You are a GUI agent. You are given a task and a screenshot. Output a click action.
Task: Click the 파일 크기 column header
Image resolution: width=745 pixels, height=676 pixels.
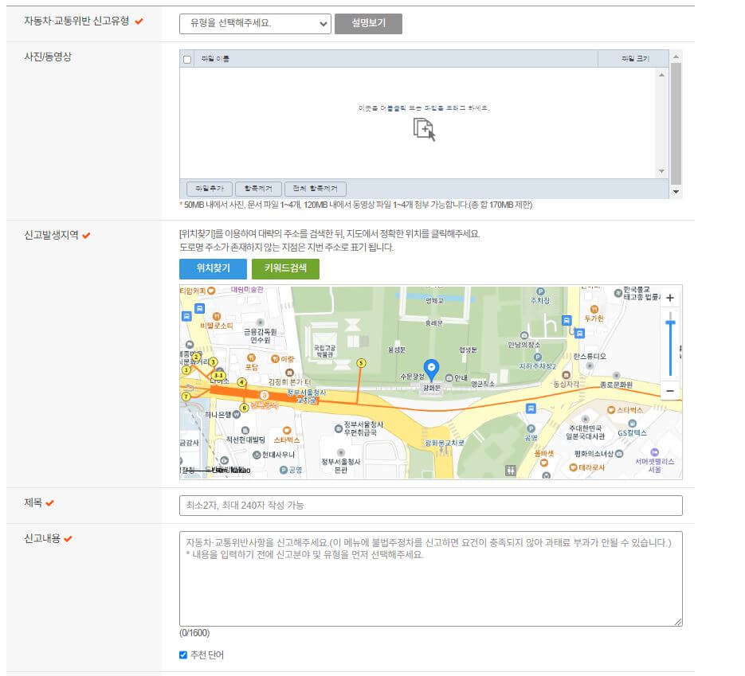tap(633, 58)
